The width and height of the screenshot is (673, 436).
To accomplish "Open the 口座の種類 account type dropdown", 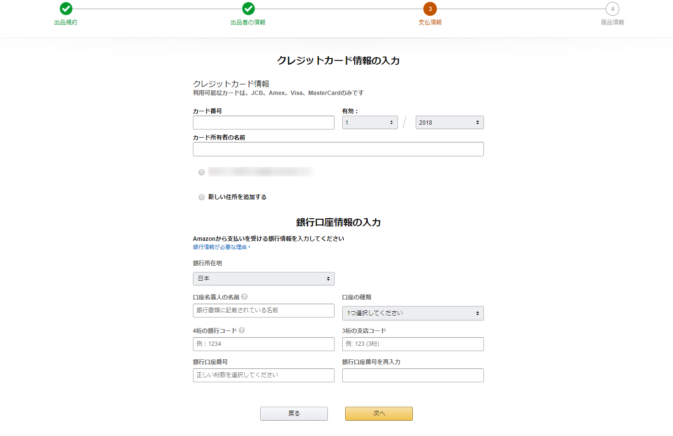I will [x=412, y=313].
